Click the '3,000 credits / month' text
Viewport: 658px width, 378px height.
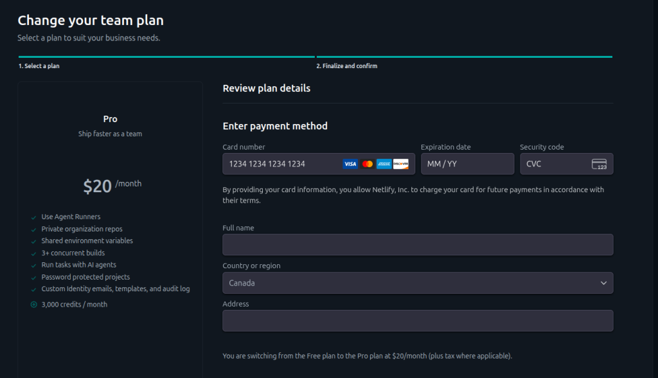coord(75,305)
